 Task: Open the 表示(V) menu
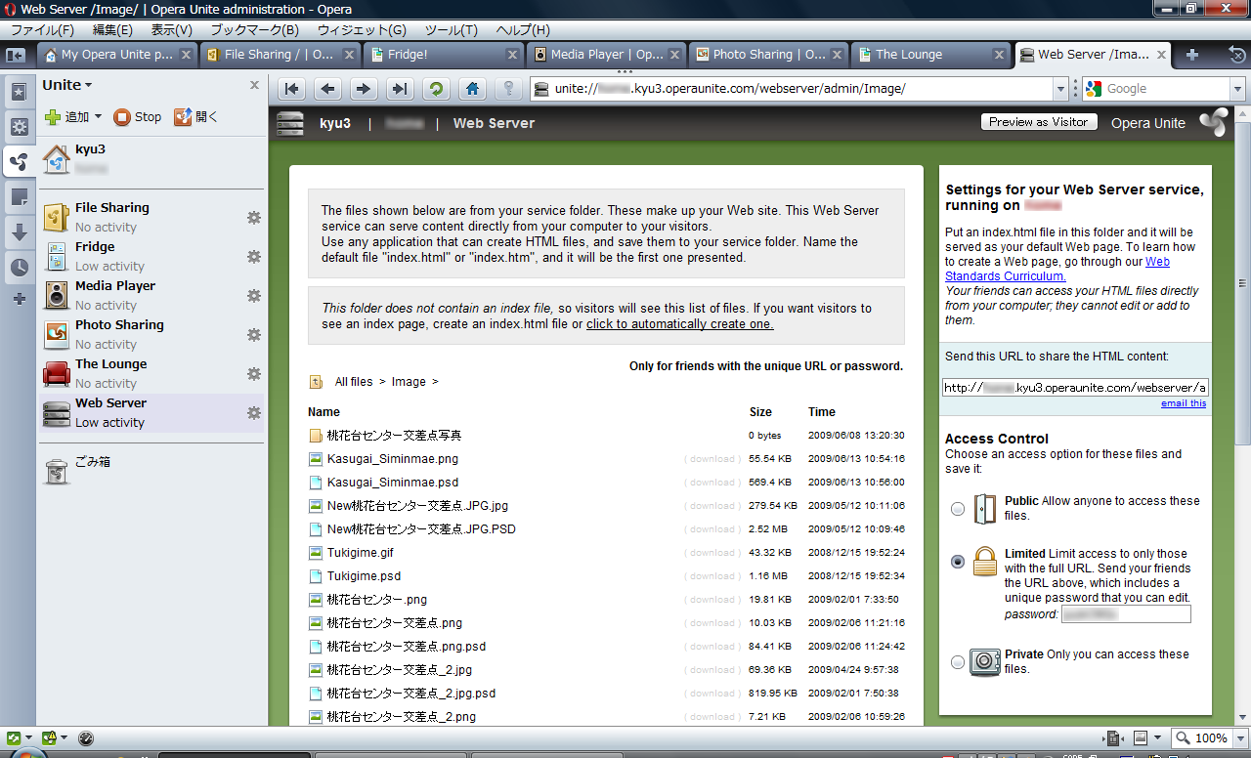pos(171,30)
